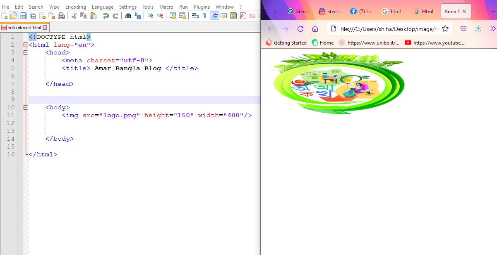Screen dimensions: 497x255
Task: Expand more browser toolbar tools chevron
Action: [x=492, y=28]
